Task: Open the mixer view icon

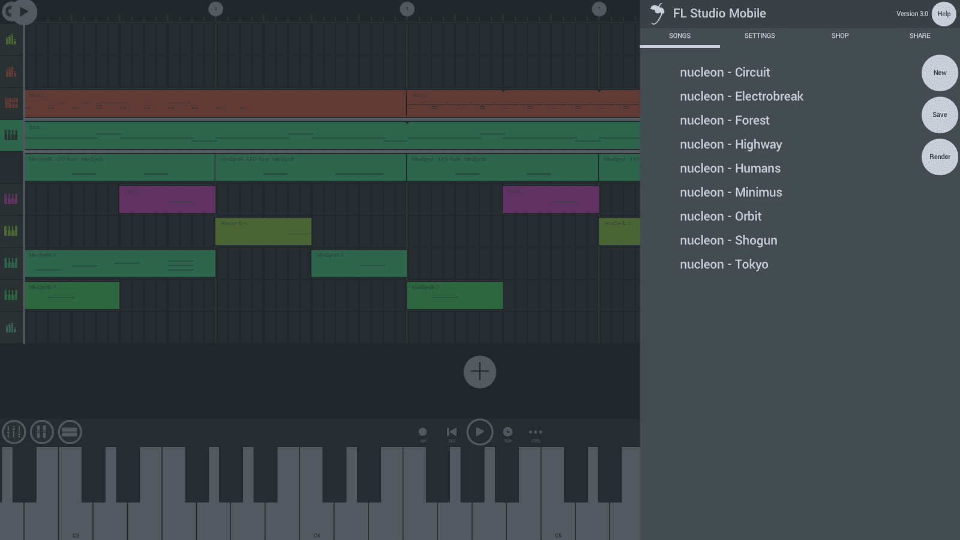Action: pyautogui.click(x=14, y=432)
